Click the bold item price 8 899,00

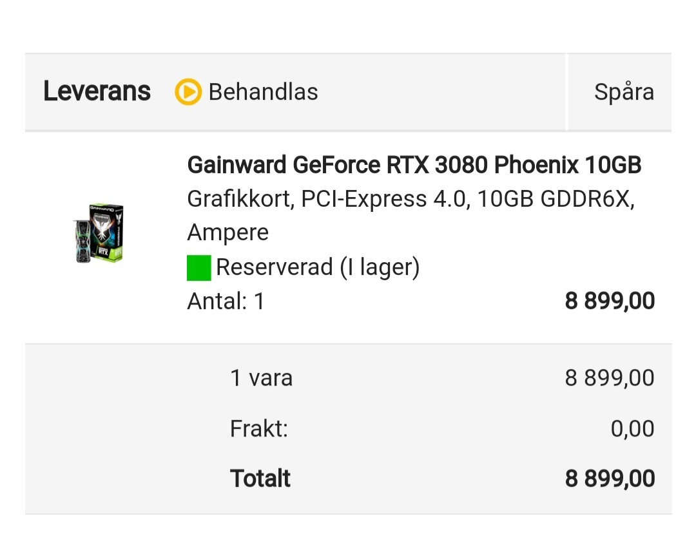pyautogui.click(x=610, y=301)
